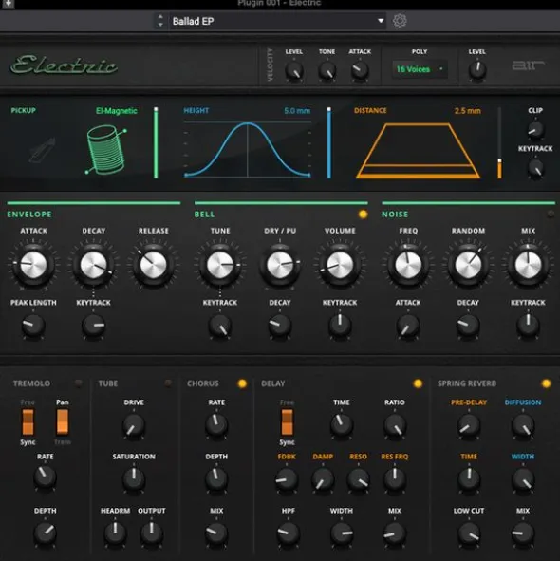The image size is (560, 561).
Task: Click the master Level knob
Action: pyautogui.click(x=477, y=69)
